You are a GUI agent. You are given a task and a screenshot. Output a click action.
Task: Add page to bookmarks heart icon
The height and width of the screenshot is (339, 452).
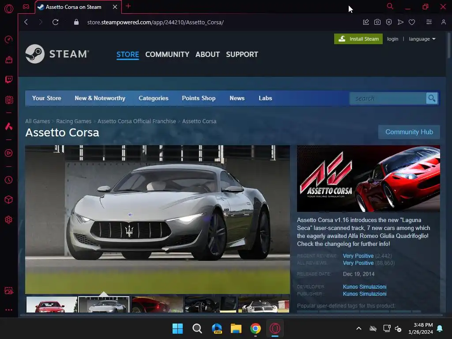tap(412, 22)
